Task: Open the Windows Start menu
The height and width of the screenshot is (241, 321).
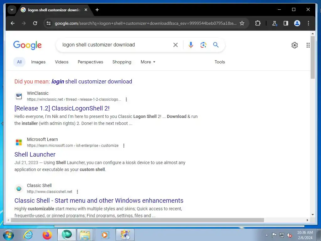Action: click(x=8, y=235)
